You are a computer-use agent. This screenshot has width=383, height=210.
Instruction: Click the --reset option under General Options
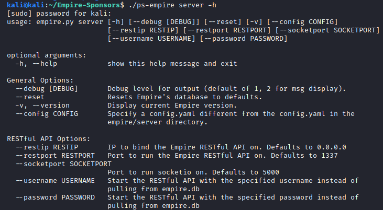30,97
